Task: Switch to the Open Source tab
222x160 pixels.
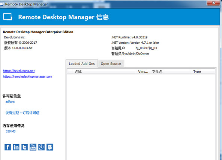Action: tap(111, 64)
